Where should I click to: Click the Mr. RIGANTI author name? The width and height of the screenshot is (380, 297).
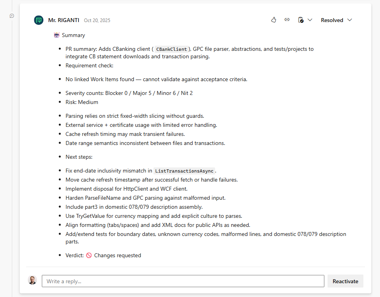point(64,20)
